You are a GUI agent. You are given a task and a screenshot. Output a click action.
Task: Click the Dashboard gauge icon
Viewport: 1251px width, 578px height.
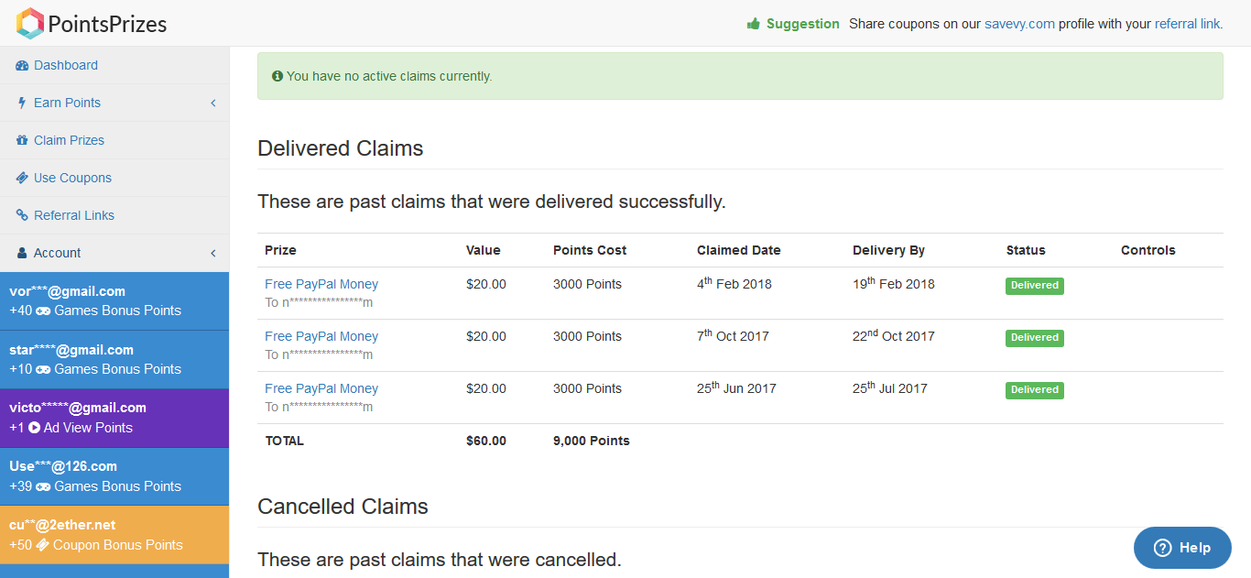click(x=22, y=66)
